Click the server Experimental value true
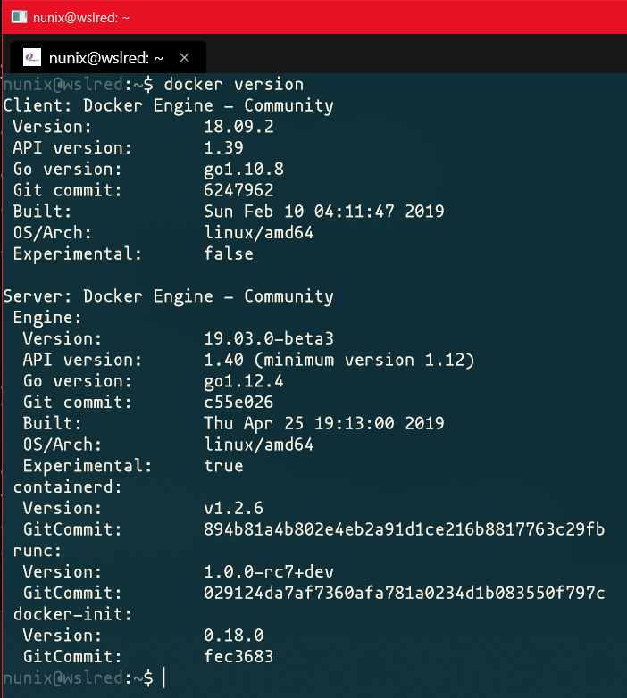The width and height of the screenshot is (627, 698). 223,466
